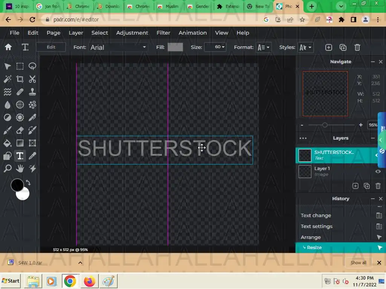Open Layers panel options menu dots
The image size is (386, 289).
coord(303,138)
